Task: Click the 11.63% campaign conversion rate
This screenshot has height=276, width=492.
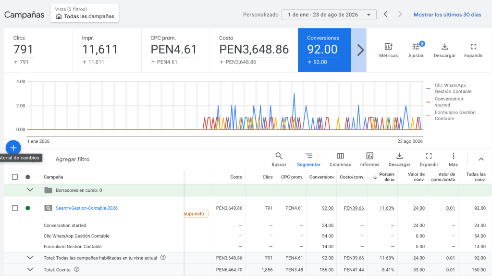Action: [x=387, y=208]
